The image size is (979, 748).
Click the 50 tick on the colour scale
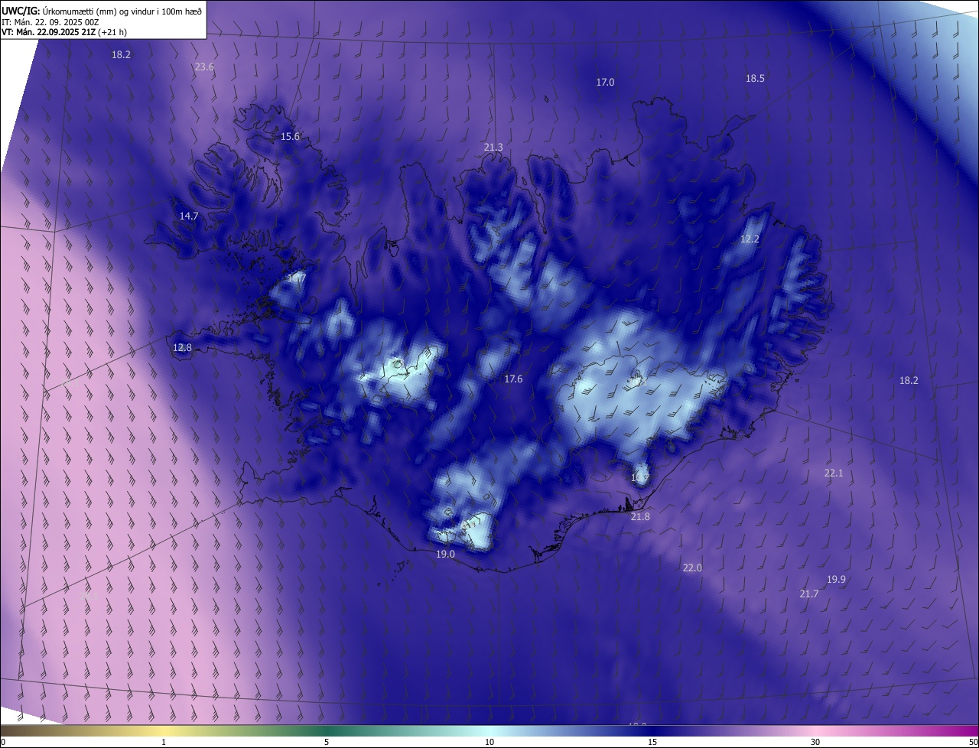click(x=973, y=742)
